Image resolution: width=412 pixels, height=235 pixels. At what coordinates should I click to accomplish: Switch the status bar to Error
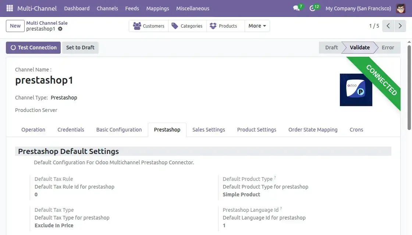(x=388, y=48)
